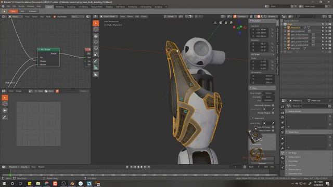333x187 pixels.
Task: Select the UV editor Cursor tool icon
Action: [5, 104]
